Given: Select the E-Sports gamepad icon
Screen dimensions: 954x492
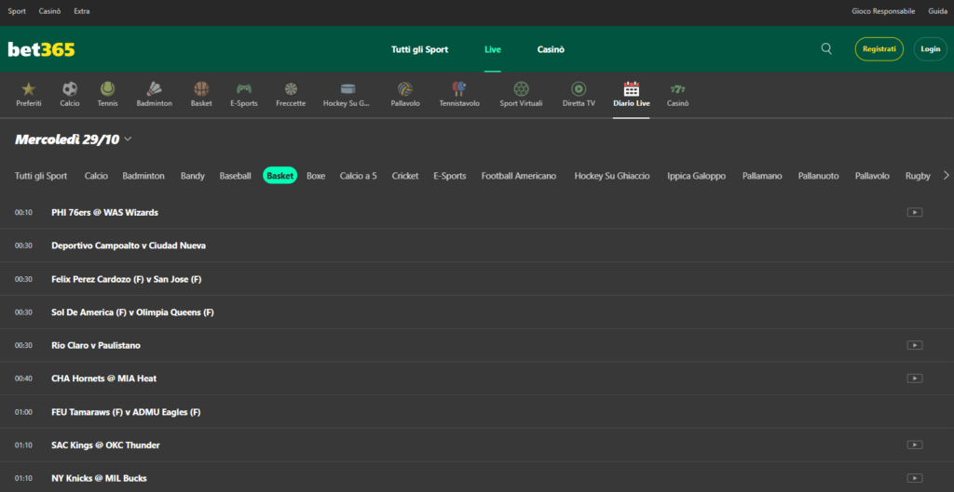Looking at the screenshot, I should pyautogui.click(x=243, y=89).
